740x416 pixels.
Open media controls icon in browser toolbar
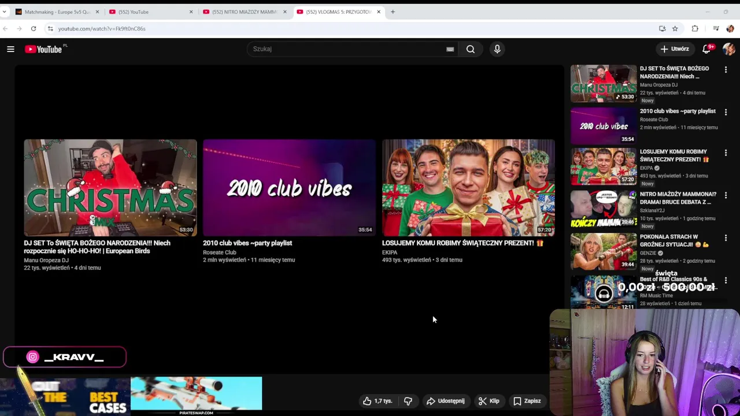click(716, 28)
